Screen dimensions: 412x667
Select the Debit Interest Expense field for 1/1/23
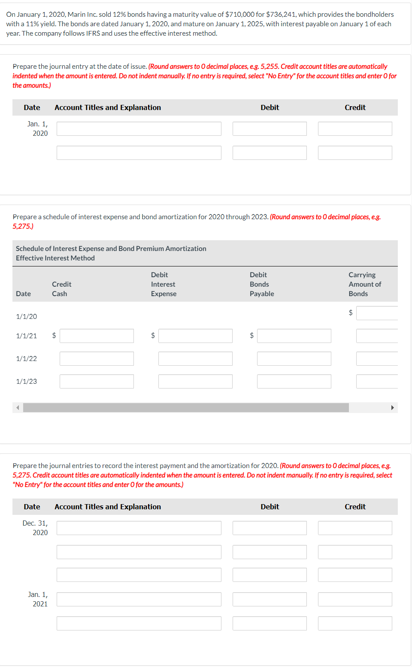pos(195,381)
